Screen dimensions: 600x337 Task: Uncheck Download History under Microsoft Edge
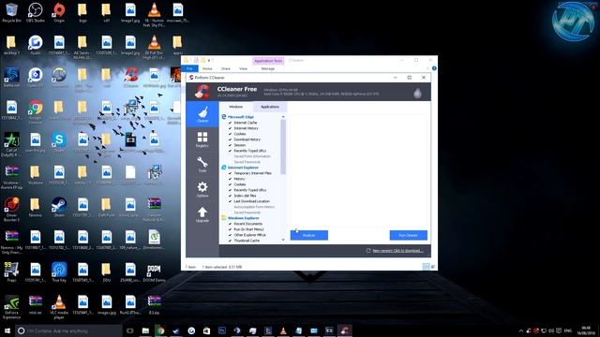point(230,139)
